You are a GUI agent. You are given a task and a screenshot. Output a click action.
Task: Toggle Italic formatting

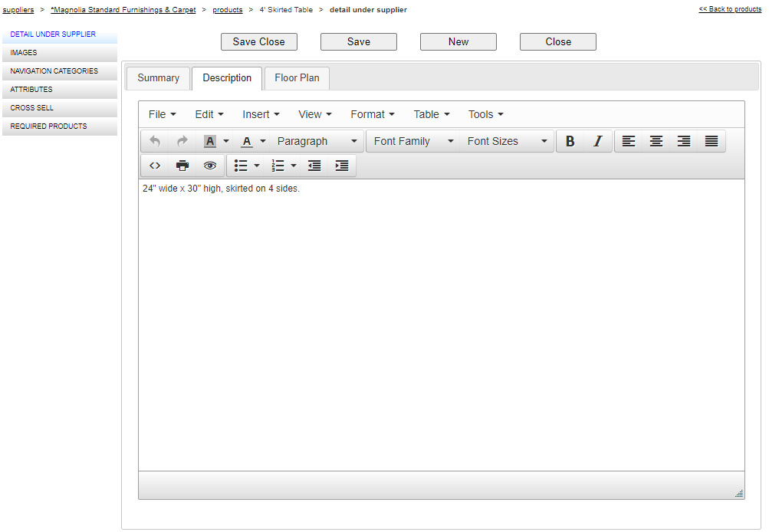pos(598,141)
